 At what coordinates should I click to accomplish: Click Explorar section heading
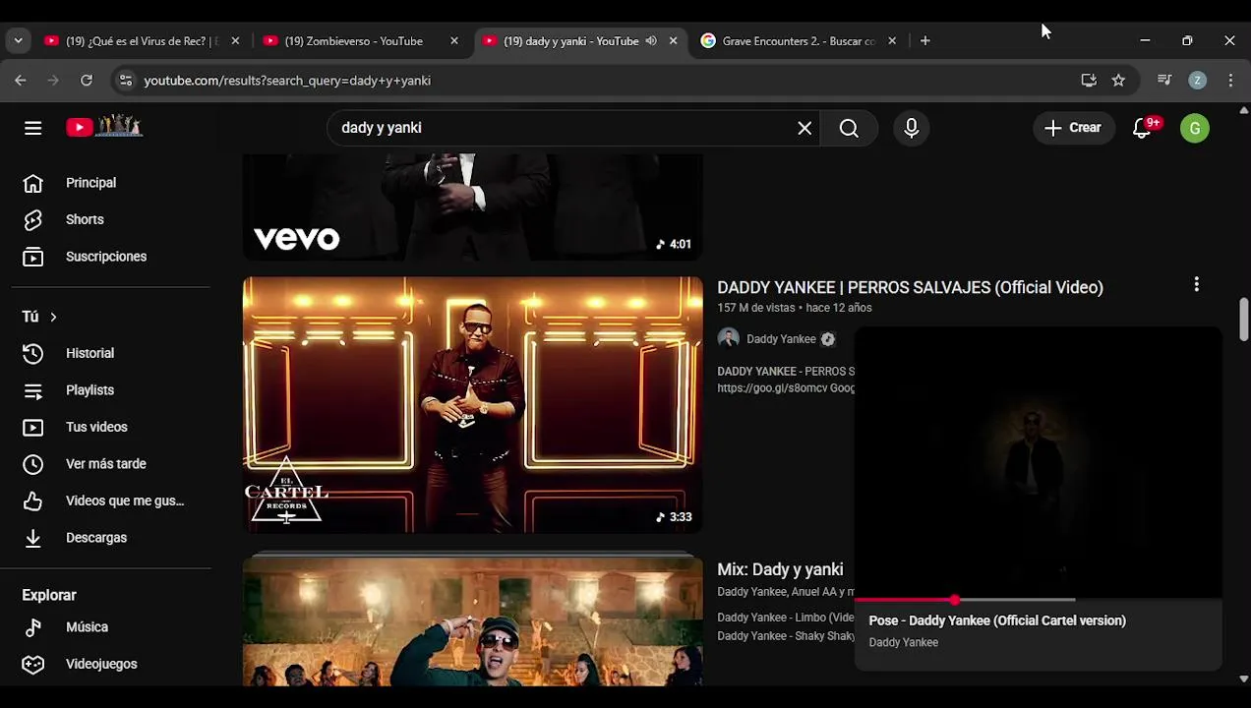pos(49,595)
